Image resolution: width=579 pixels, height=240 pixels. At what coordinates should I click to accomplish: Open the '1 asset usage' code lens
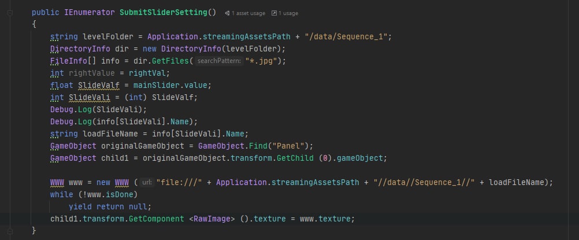tap(248, 13)
